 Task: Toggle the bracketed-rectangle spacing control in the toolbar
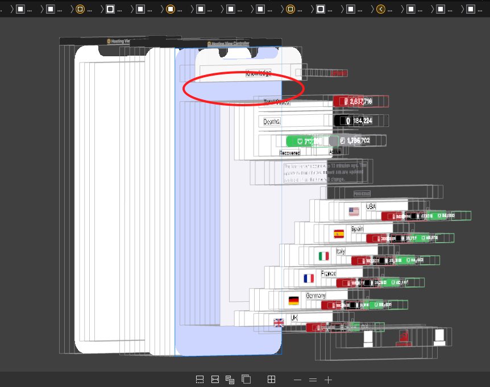[x=215, y=379]
